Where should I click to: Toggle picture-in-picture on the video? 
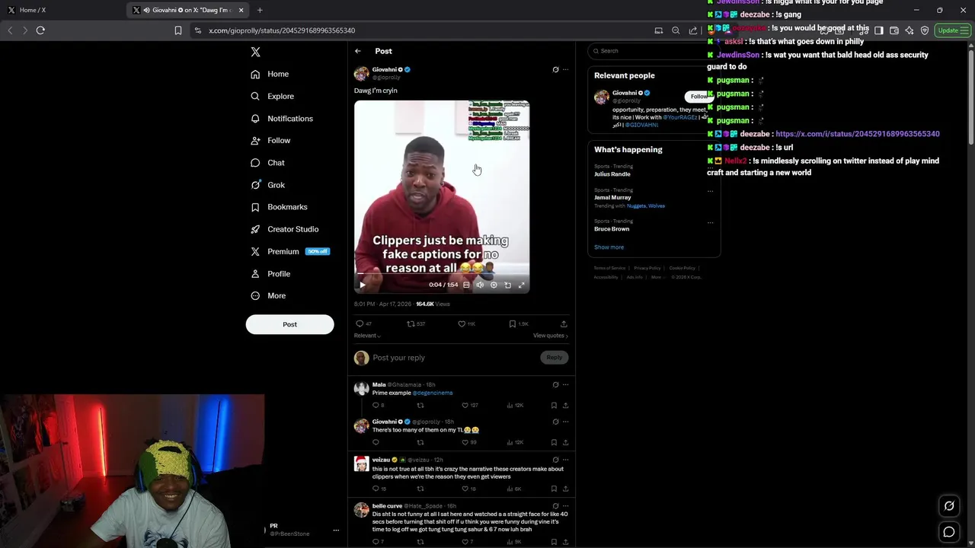[x=507, y=285]
